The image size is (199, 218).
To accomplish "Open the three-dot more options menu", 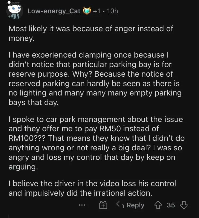I will point(82,205).
